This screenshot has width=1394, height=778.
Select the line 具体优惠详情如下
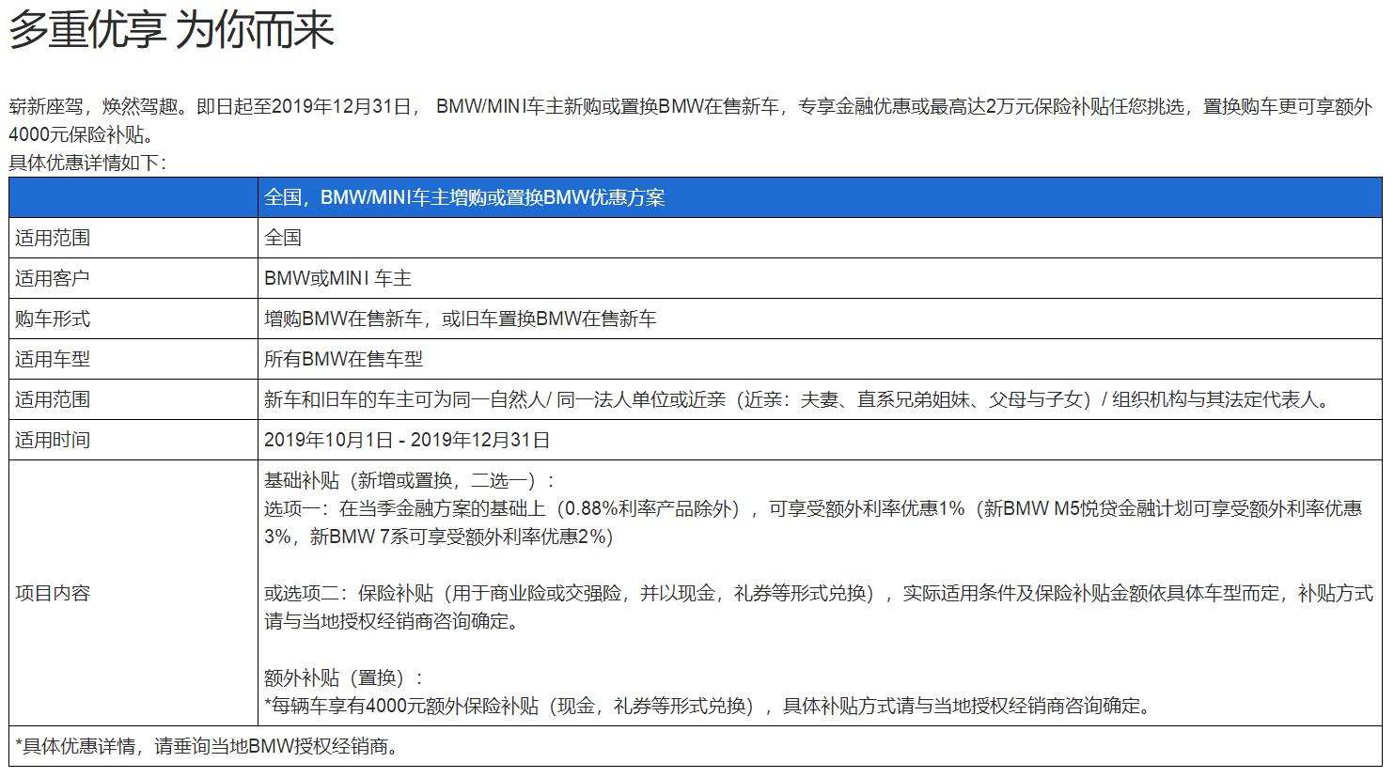87,163
